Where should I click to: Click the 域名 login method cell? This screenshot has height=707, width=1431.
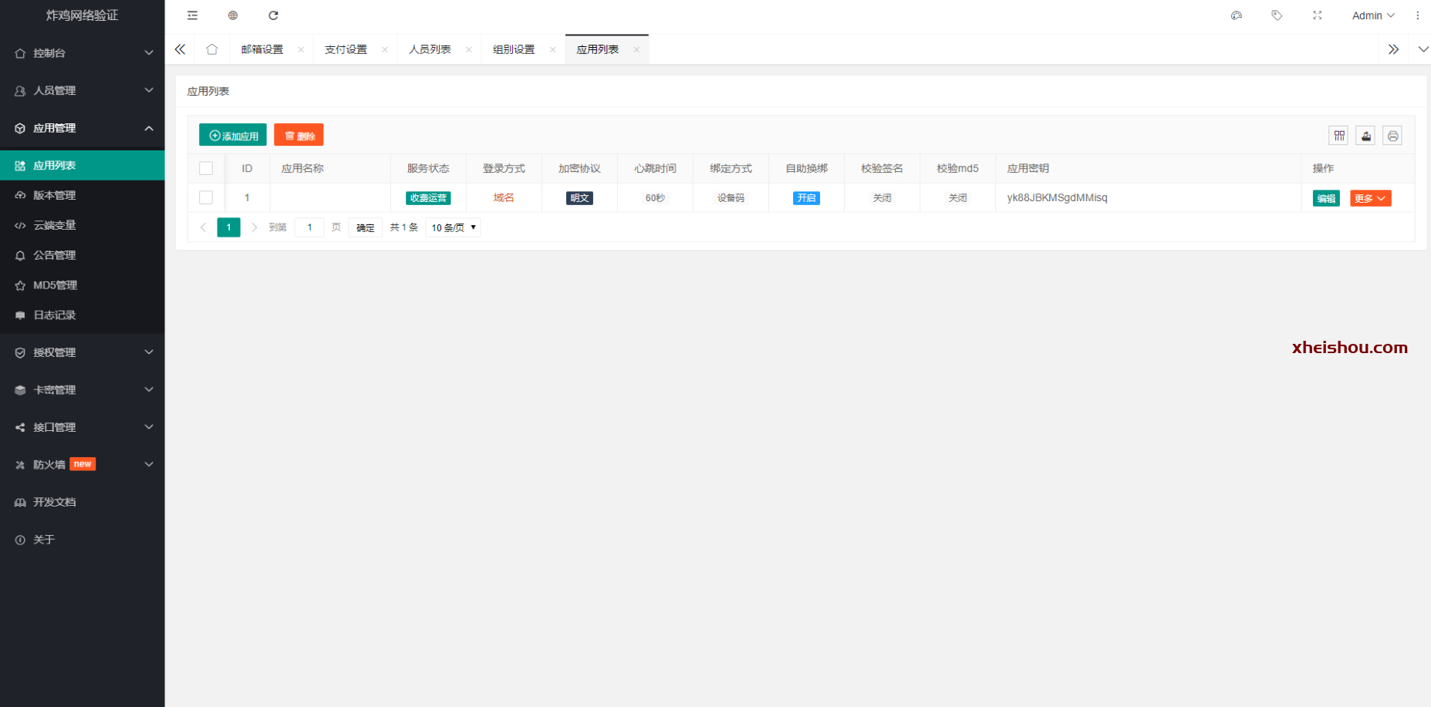pyautogui.click(x=504, y=197)
